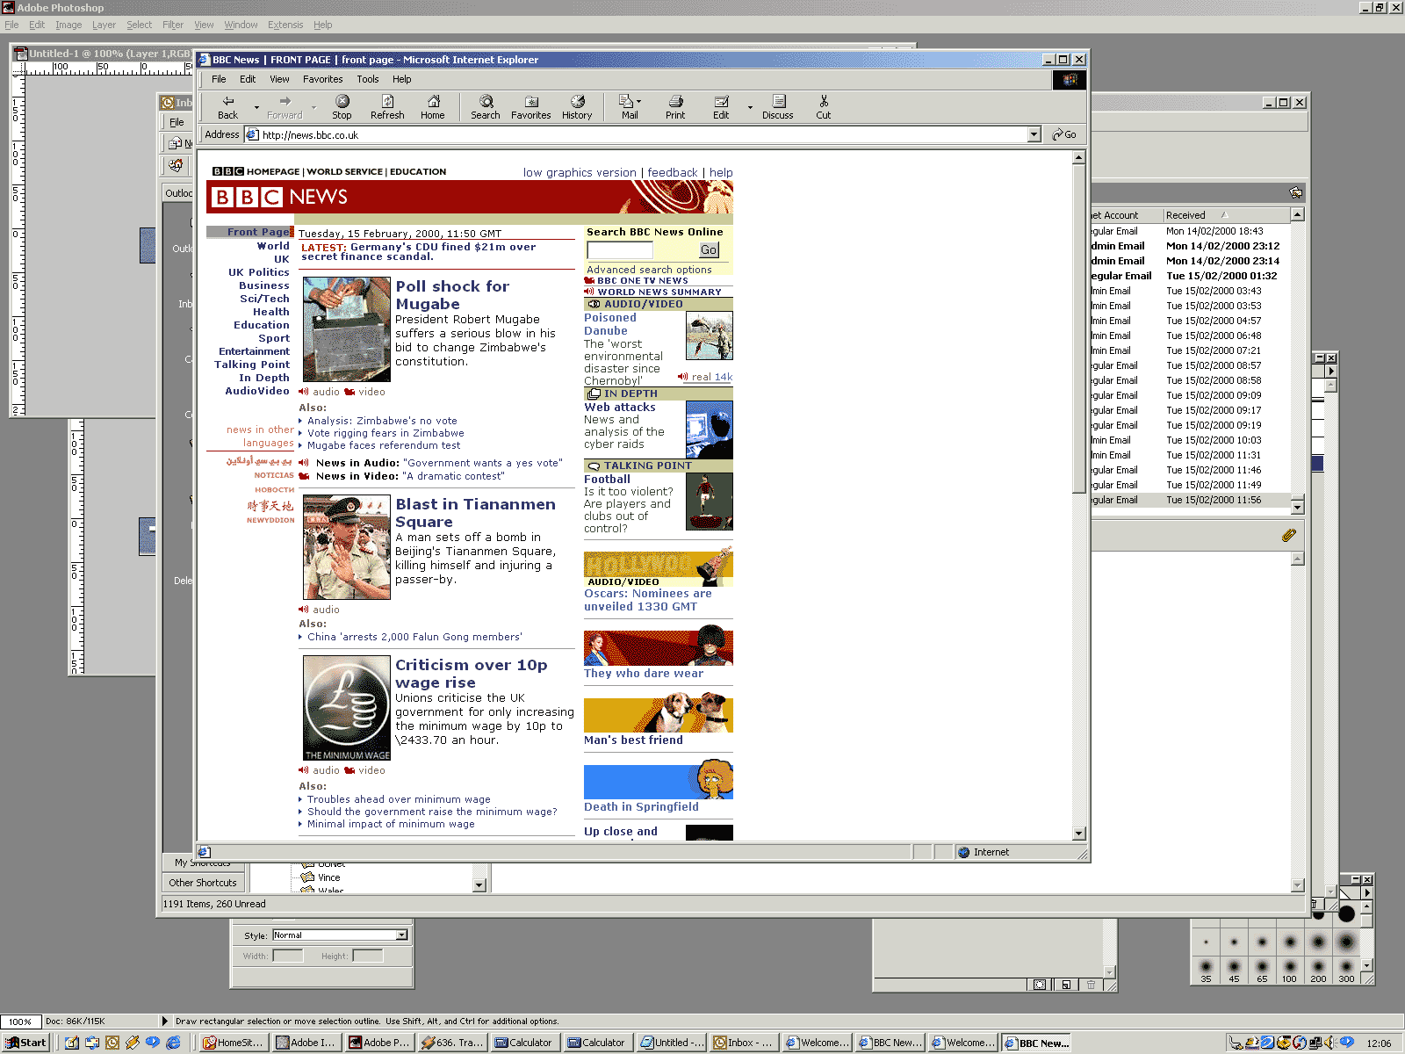Open the Help menu in Internet Explorer
The width and height of the screenshot is (1405, 1054).
coord(401,79)
